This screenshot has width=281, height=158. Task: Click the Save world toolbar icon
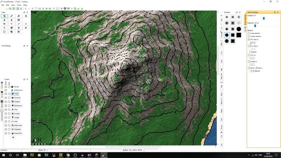click(x=10, y=8)
